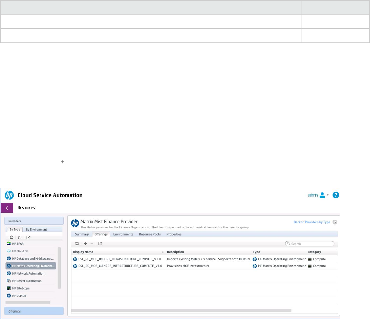
Task: Select CSL_RO_MOE_MANAGE_INFRASTRUCTURE_COMPUTE_V1.0 row
Action: tap(204, 266)
